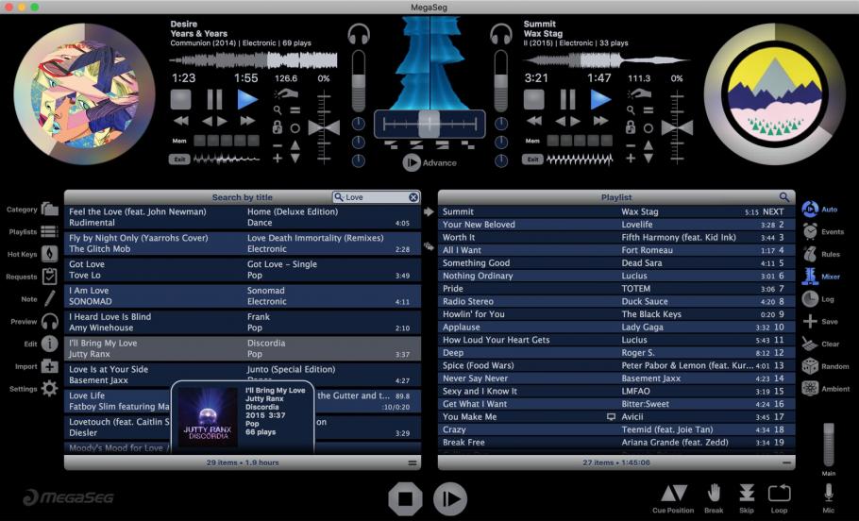Open library list options menu at bottom

(x=412, y=462)
